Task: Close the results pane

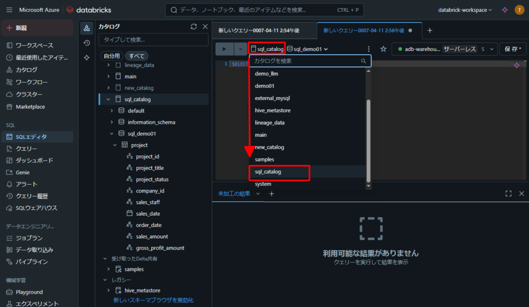Action: [x=522, y=193]
